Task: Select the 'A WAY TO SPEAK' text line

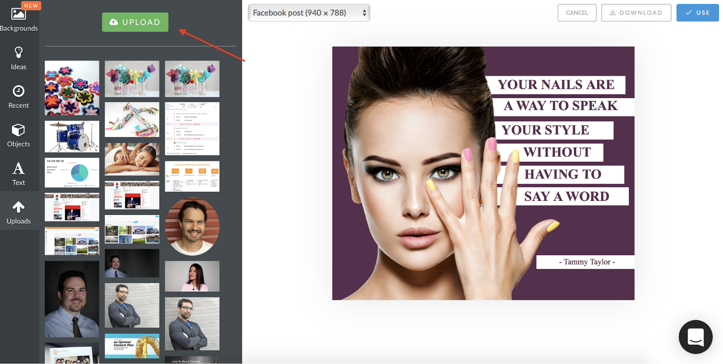Action: (x=561, y=106)
